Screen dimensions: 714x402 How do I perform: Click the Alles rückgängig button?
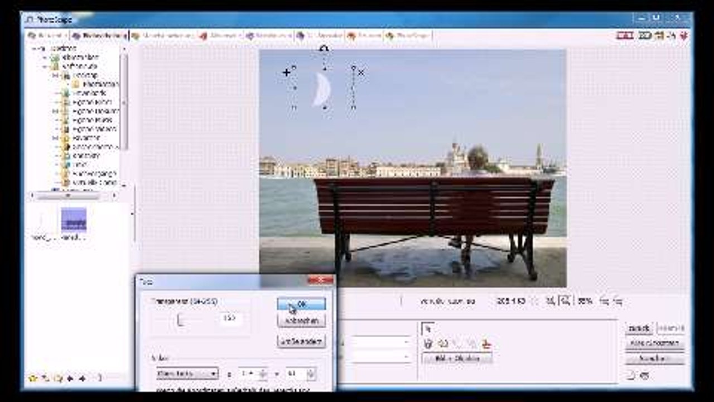655,343
